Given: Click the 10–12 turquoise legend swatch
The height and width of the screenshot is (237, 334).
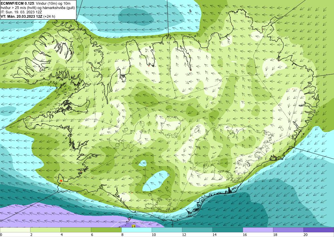Looking at the screenshot, I should [x=167, y=230].
